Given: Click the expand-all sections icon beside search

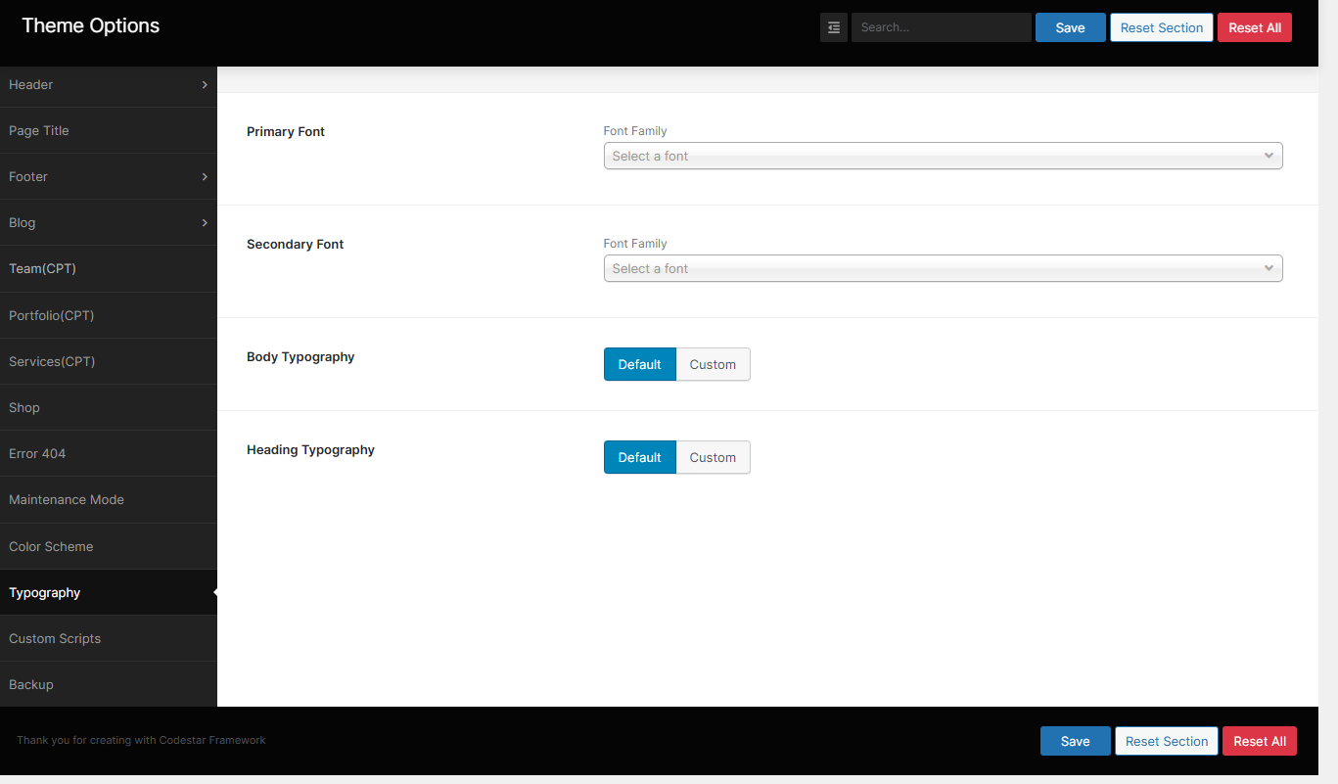Looking at the screenshot, I should coord(833,27).
